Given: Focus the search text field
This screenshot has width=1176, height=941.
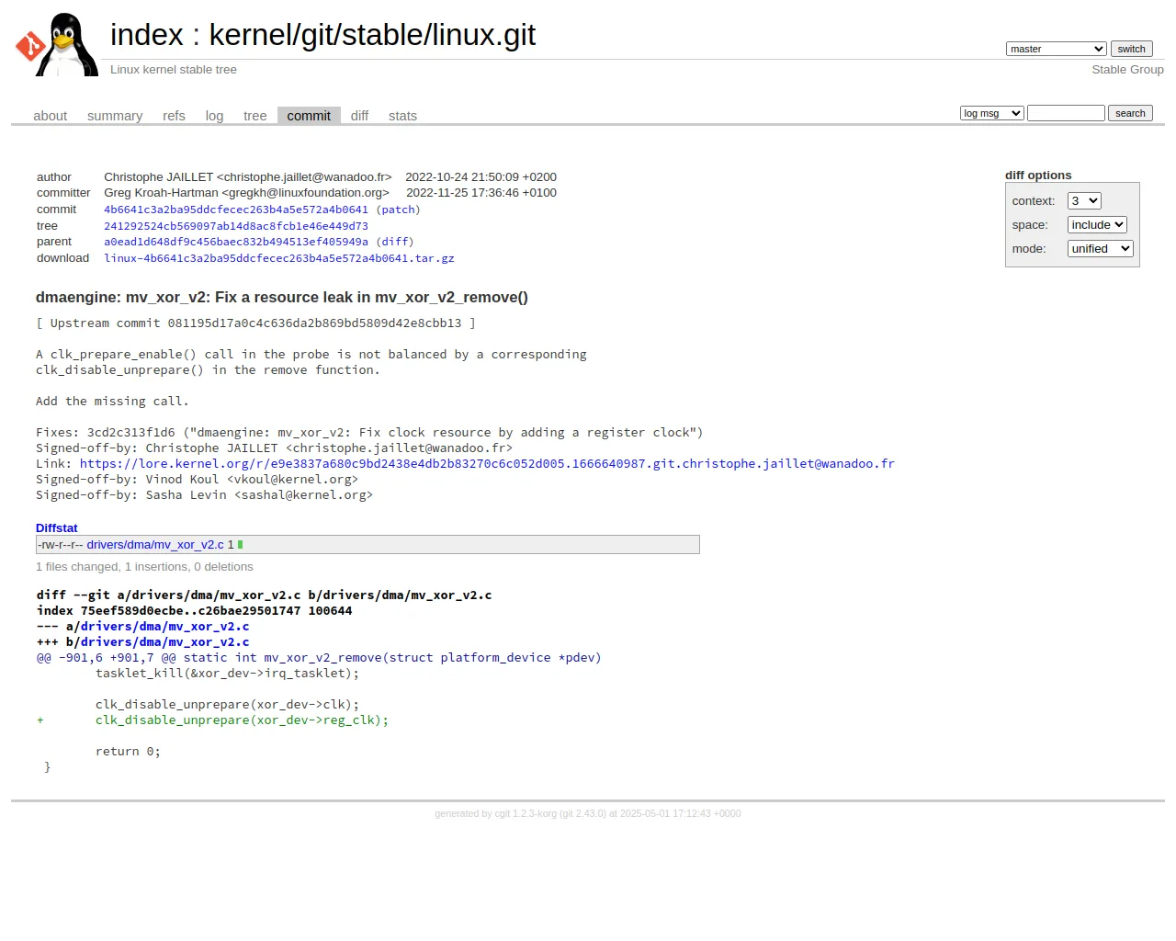Looking at the screenshot, I should pos(1066,113).
